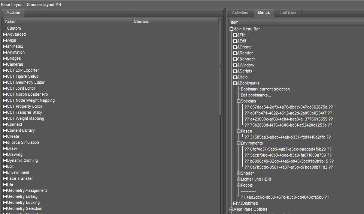Select item b6098c49-32cd-44a6-b040-3bc01b9b1b15
The image size is (364, 214).
pyautogui.click(x=289, y=161)
